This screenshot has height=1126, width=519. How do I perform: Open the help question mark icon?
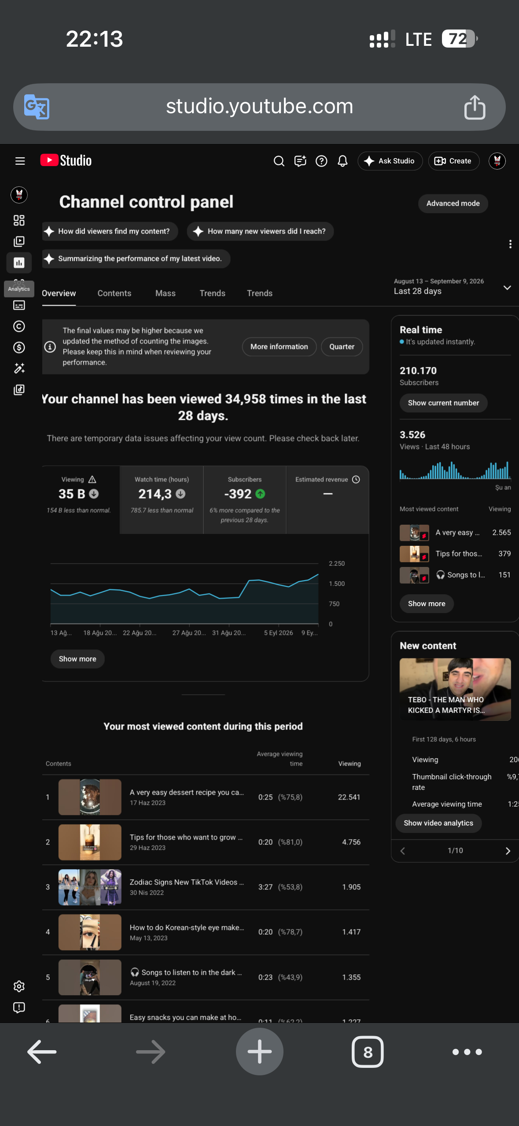point(321,161)
